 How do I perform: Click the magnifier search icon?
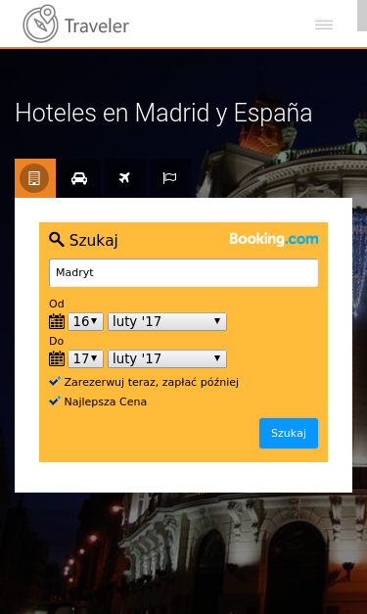point(57,239)
